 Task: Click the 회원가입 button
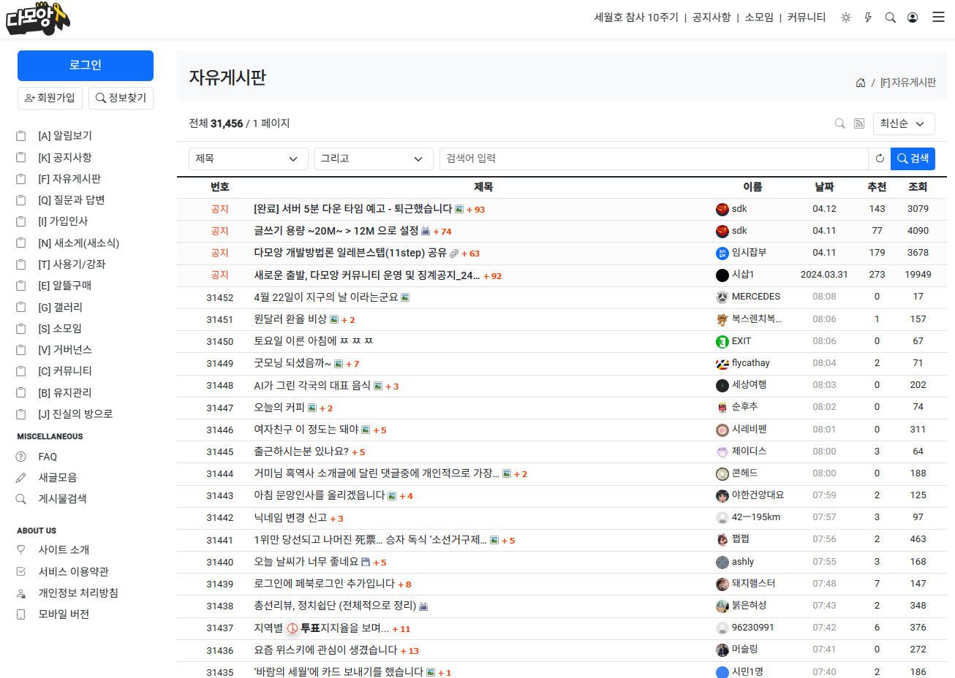pos(50,98)
